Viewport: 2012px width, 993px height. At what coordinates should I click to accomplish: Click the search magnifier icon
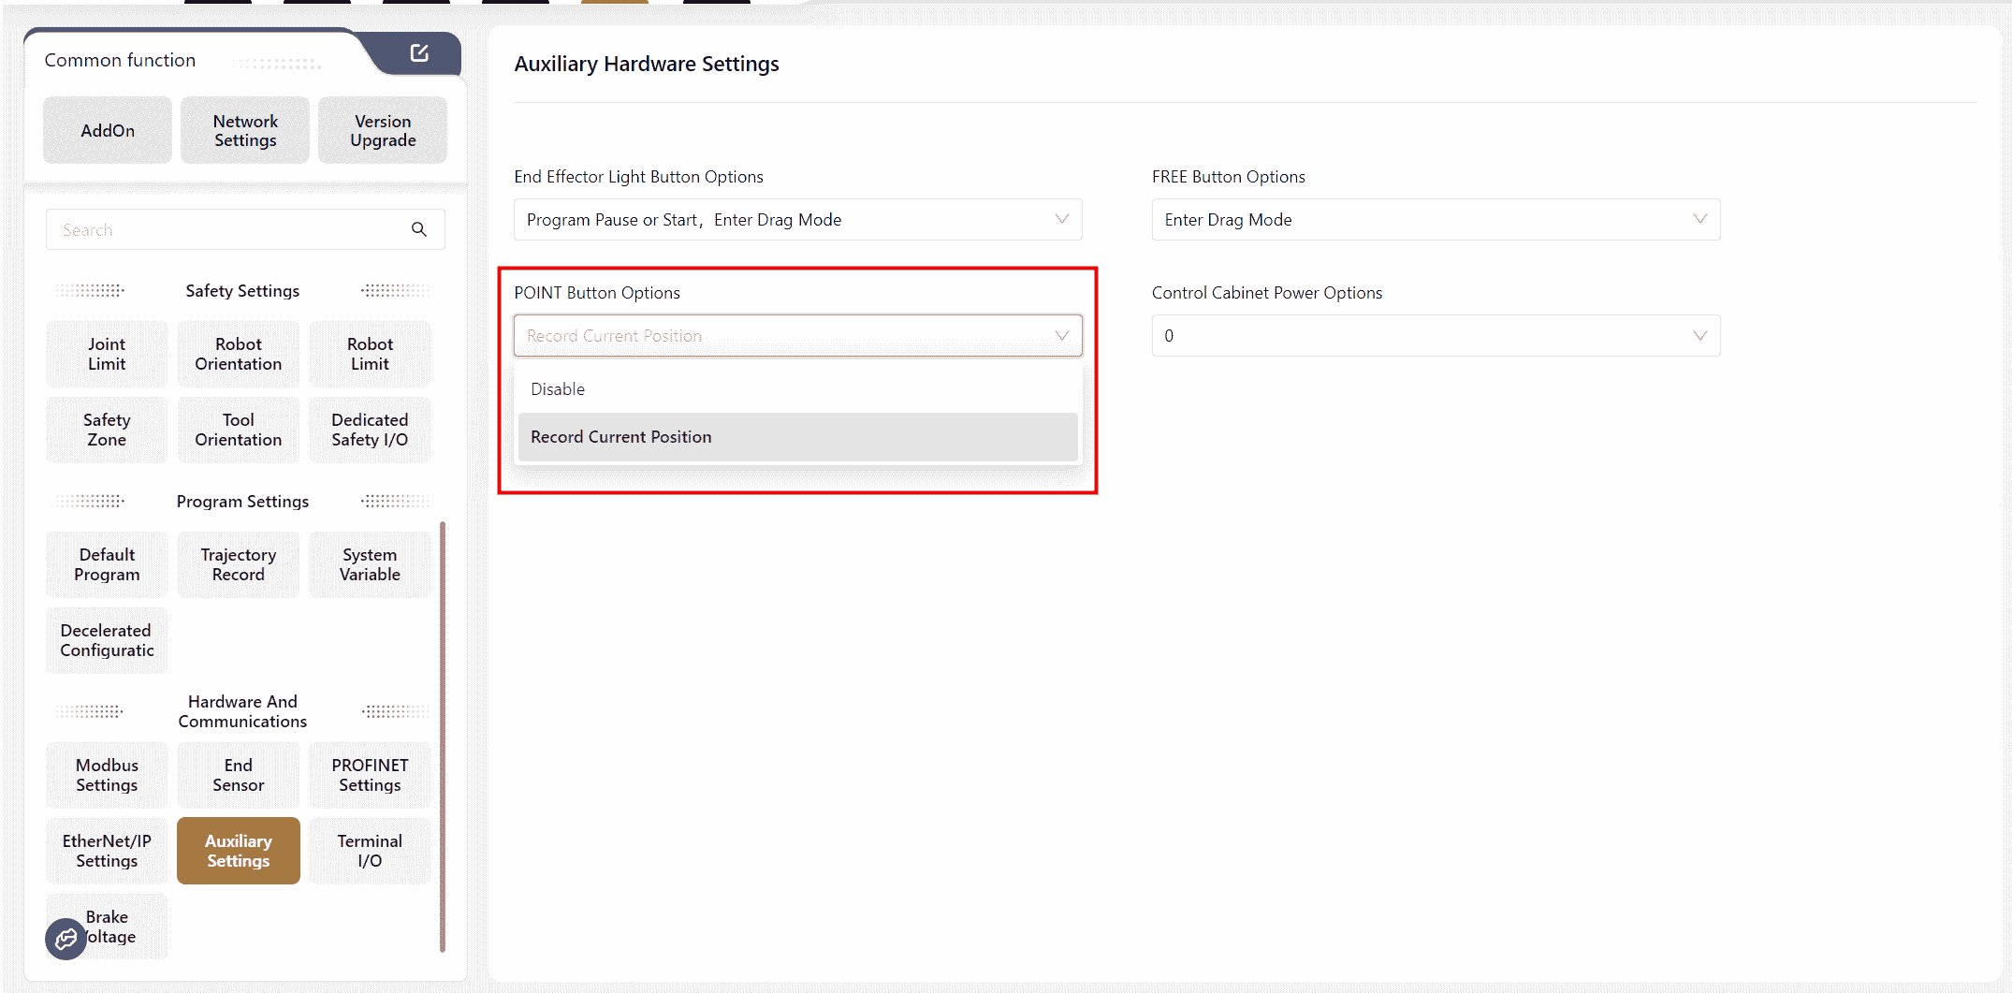(419, 229)
